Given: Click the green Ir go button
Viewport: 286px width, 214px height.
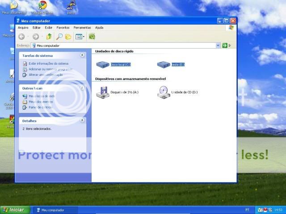Looking at the screenshot, I should pyautogui.click(x=227, y=45).
